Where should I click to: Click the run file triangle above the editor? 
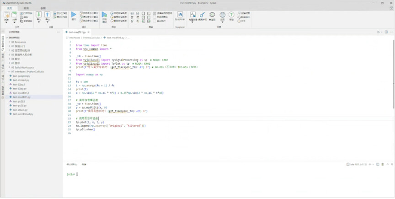click(x=379, y=32)
